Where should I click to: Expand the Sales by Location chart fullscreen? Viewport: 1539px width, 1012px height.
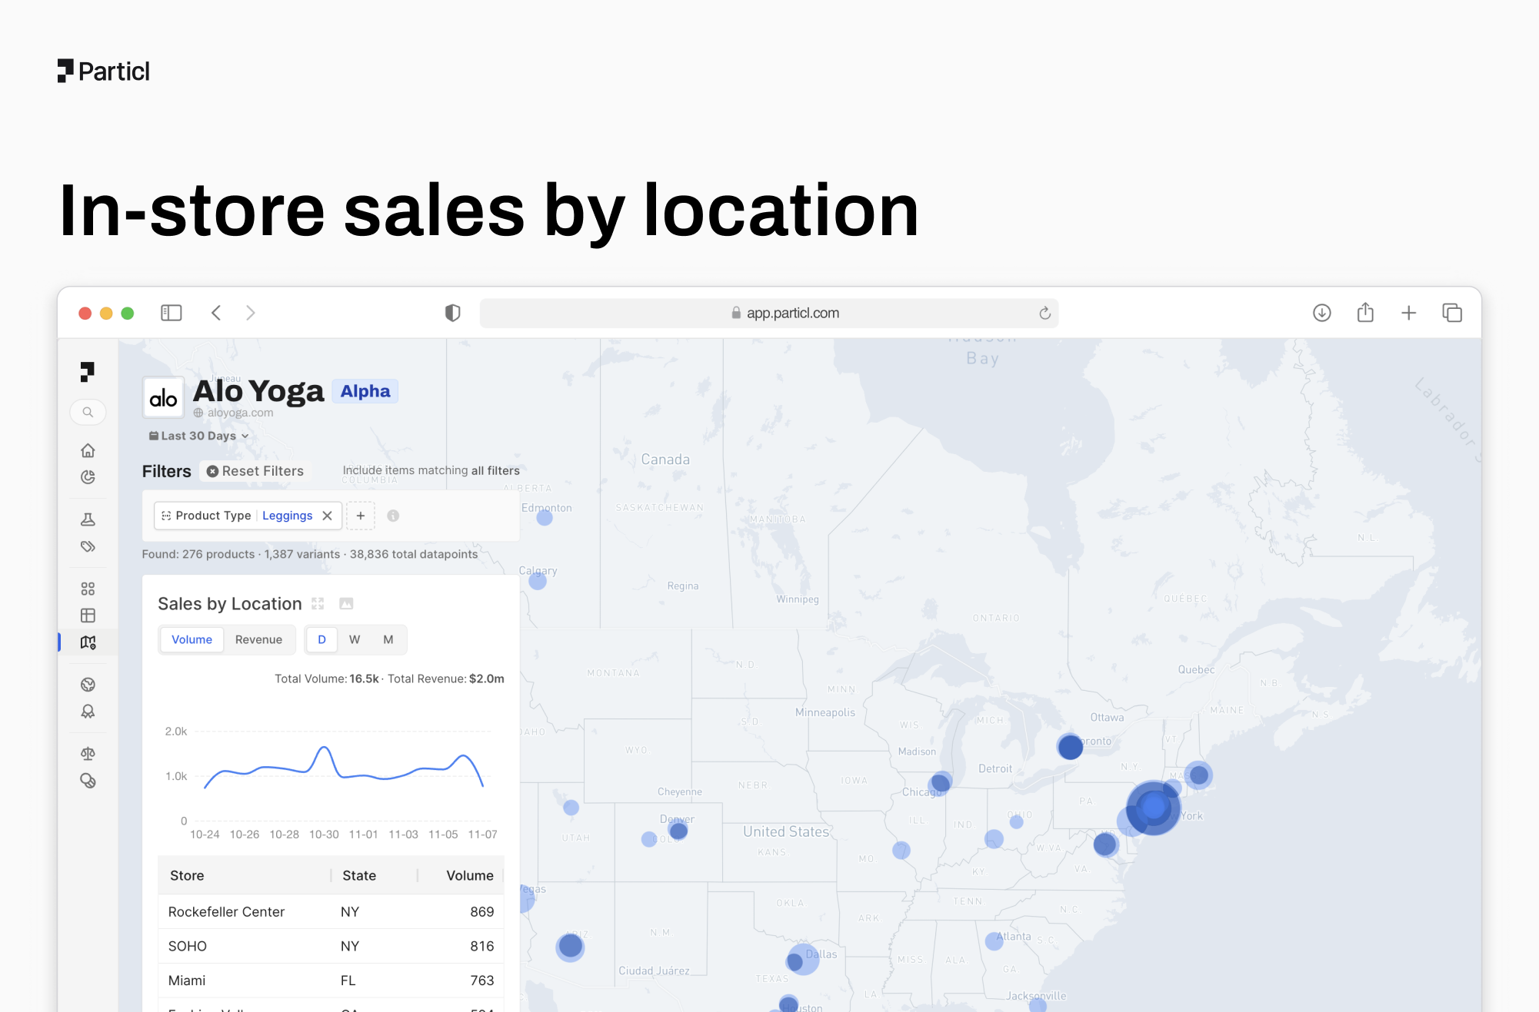tap(318, 604)
